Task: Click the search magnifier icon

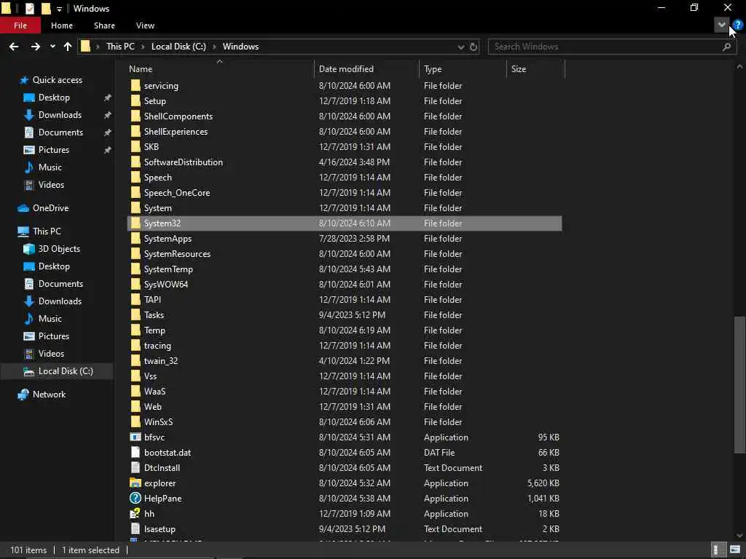Action: pos(726,47)
